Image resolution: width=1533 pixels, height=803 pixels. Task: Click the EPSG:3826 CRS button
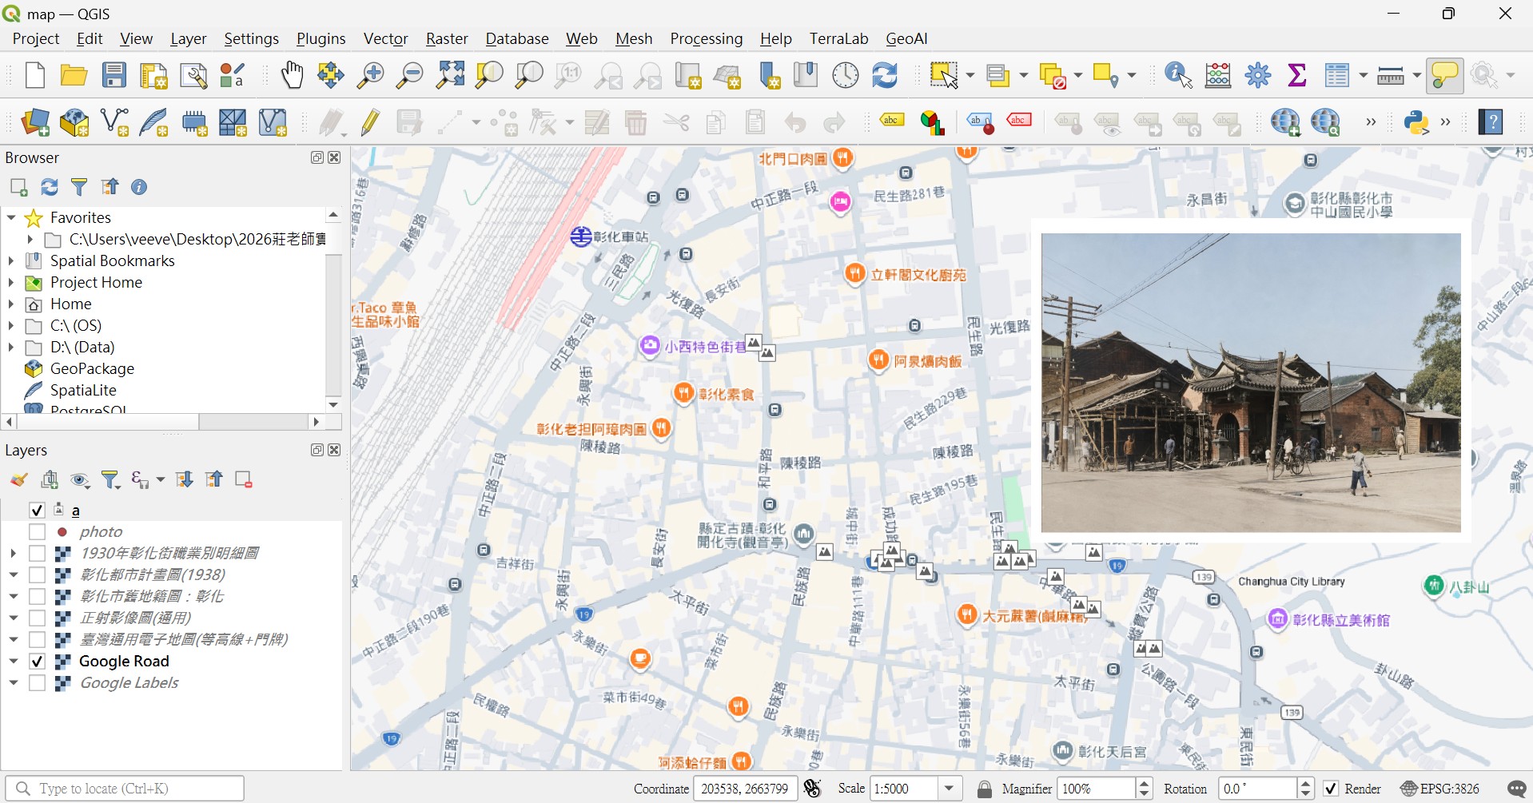[1440, 789]
